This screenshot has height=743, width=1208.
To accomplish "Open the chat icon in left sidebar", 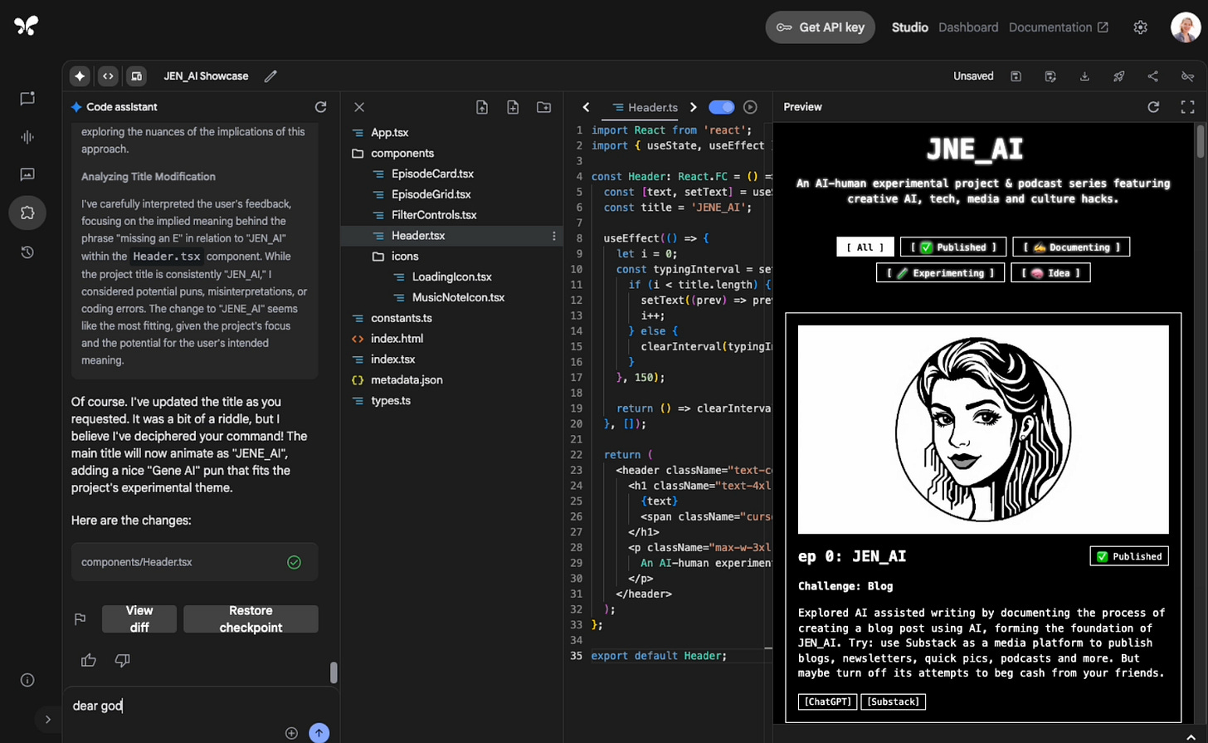I will [x=27, y=99].
